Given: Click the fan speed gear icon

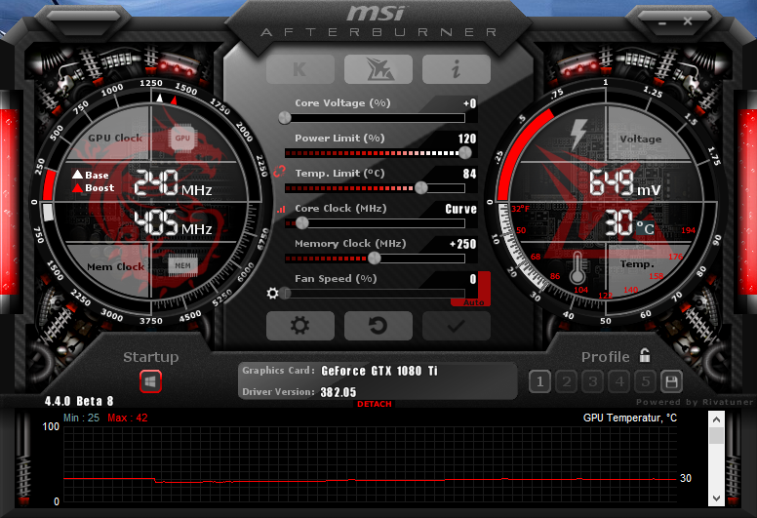Looking at the screenshot, I should pos(273,293).
